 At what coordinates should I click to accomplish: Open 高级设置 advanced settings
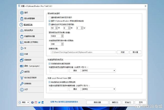click(97, 102)
